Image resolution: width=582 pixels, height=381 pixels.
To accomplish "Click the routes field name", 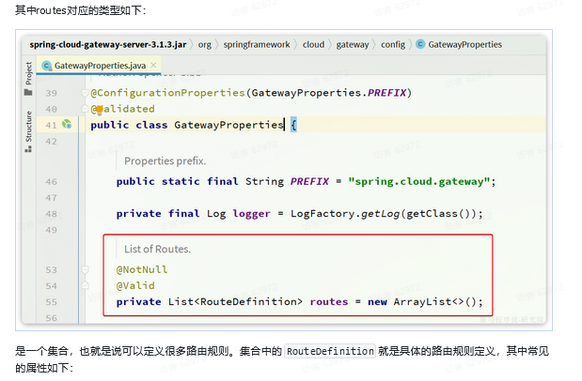I will [329, 302].
